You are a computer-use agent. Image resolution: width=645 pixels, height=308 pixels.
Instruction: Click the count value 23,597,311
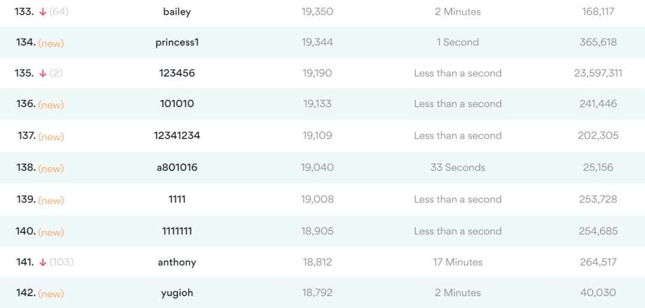598,73
